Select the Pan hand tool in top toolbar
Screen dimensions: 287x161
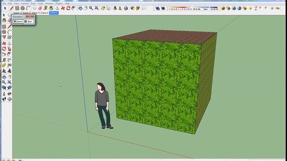[x=86, y=8]
